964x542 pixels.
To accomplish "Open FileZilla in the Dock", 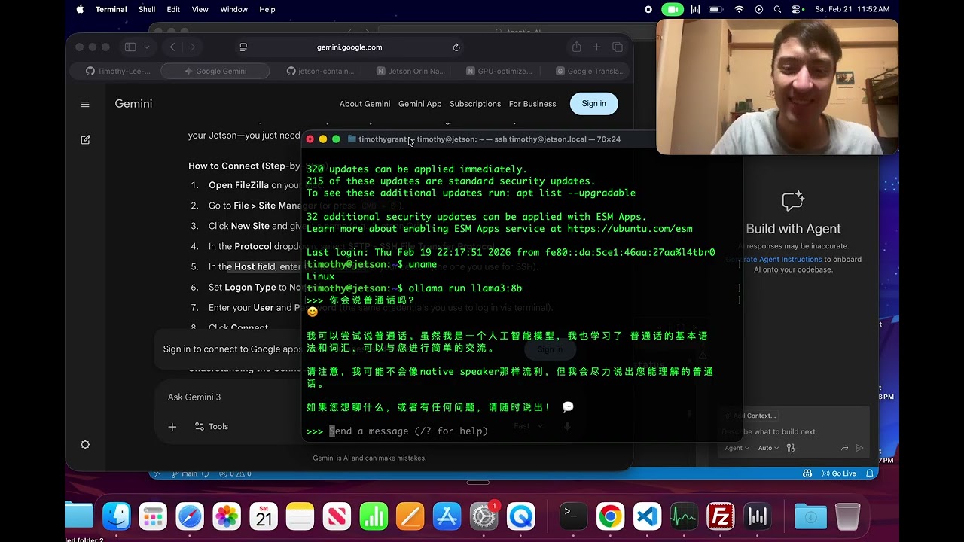I will pyautogui.click(x=721, y=516).
